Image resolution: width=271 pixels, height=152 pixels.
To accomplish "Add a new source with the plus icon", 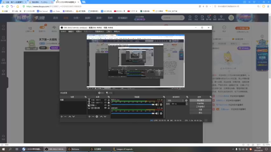I will (x=89, y=117).
